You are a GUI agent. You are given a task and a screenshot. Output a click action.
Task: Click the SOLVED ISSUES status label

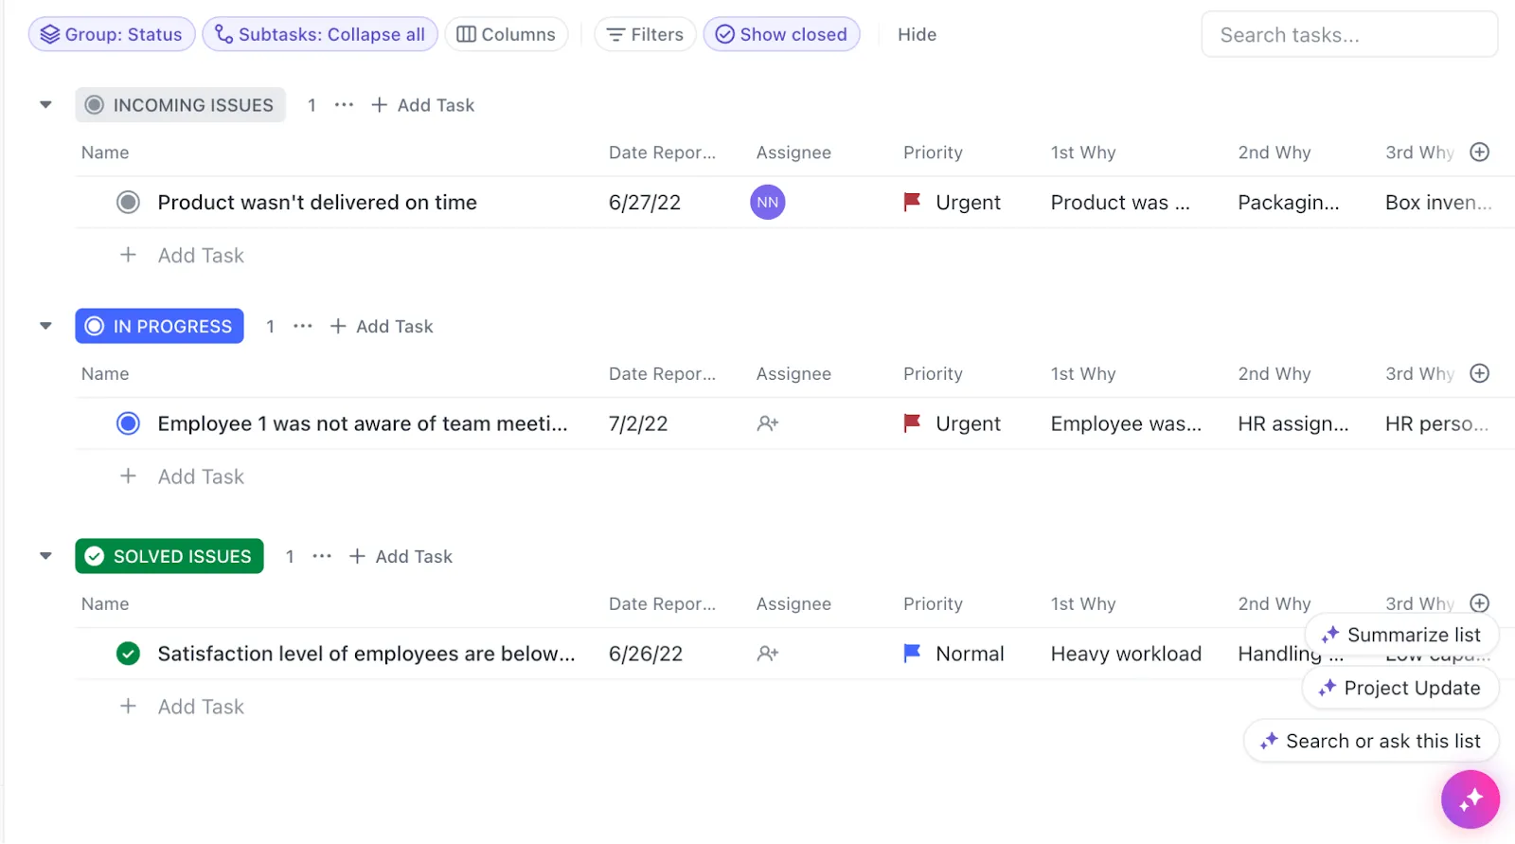(169, 556)
